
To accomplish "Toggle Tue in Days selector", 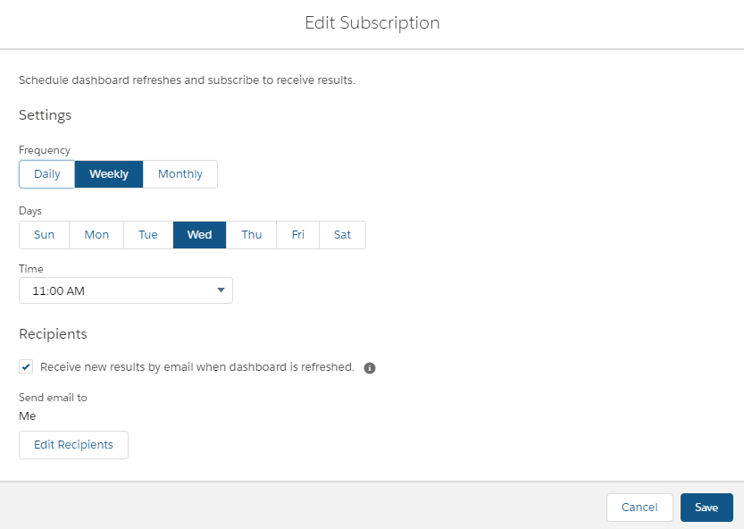I will (x=148, y=235).
